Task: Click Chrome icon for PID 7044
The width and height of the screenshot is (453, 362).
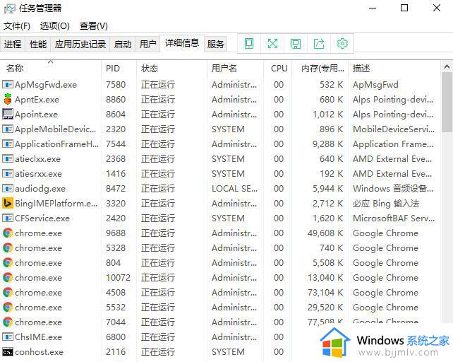Action: coord(8,322)
